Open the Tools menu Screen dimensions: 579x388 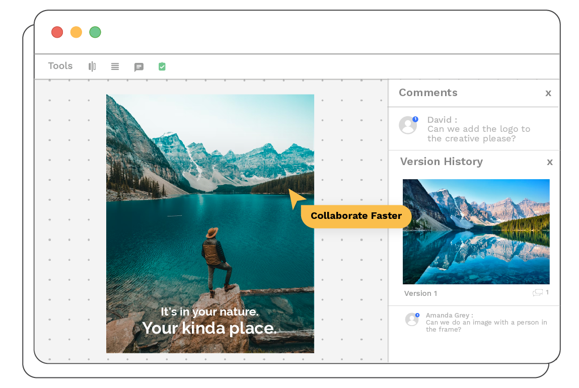[x=60, y=66]
